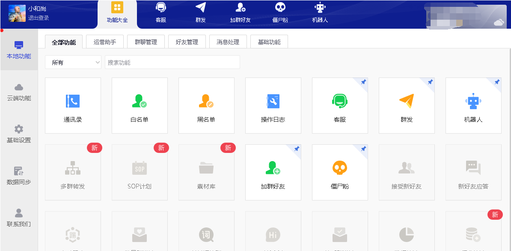Switch to the 运营助手 tab
The image size is (511, 251).
pyautogui.click(x=104, y=42)
